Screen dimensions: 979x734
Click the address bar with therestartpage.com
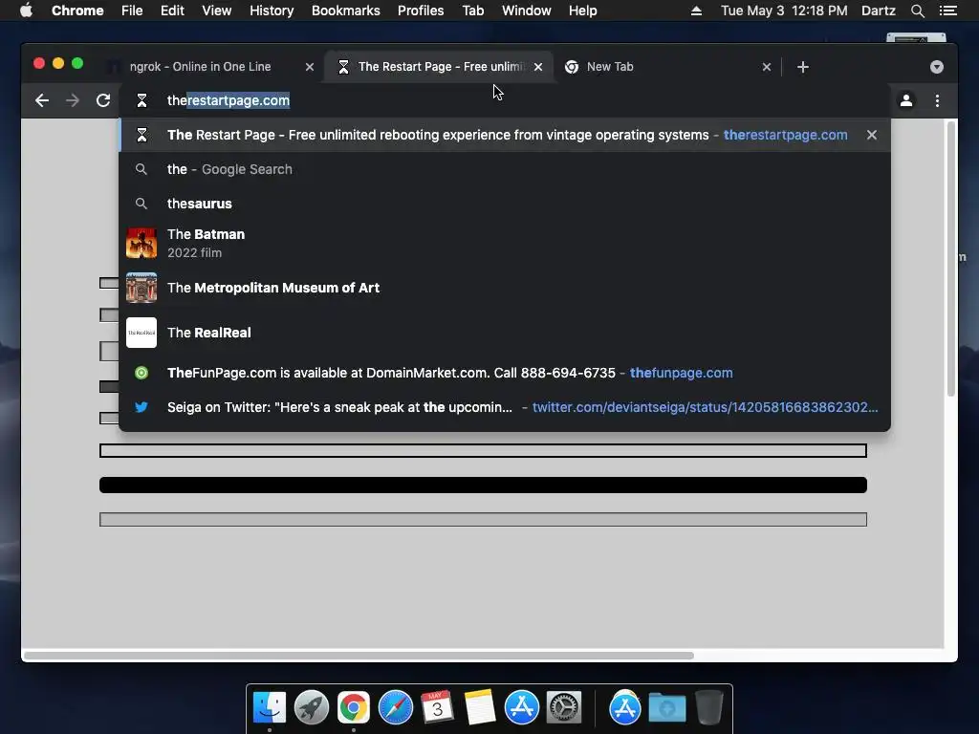pyautogui.click(x=505, y=100)
